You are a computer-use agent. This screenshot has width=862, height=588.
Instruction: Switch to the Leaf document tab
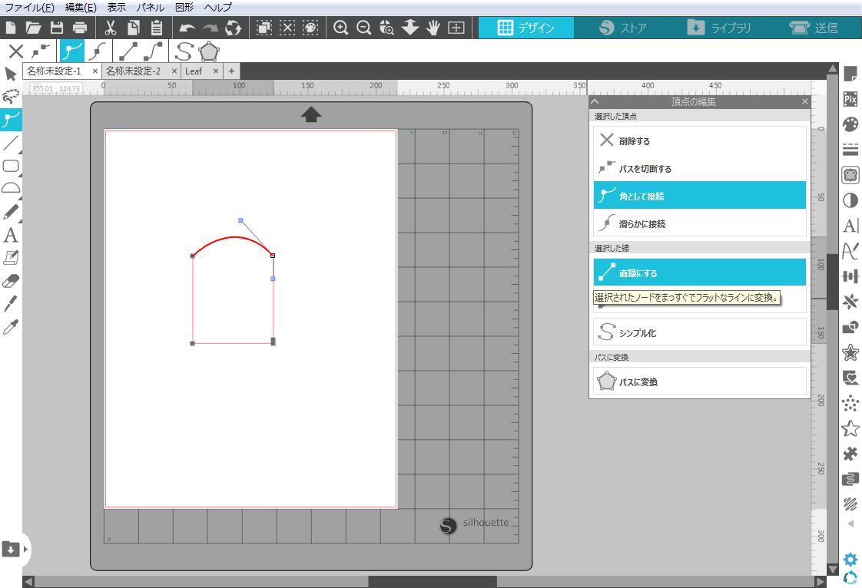tap(194, 71)
